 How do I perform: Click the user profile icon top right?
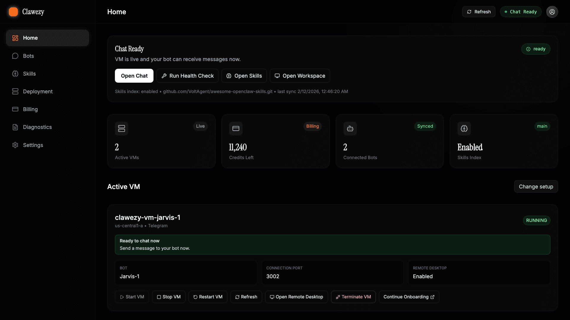pos(552,12)
